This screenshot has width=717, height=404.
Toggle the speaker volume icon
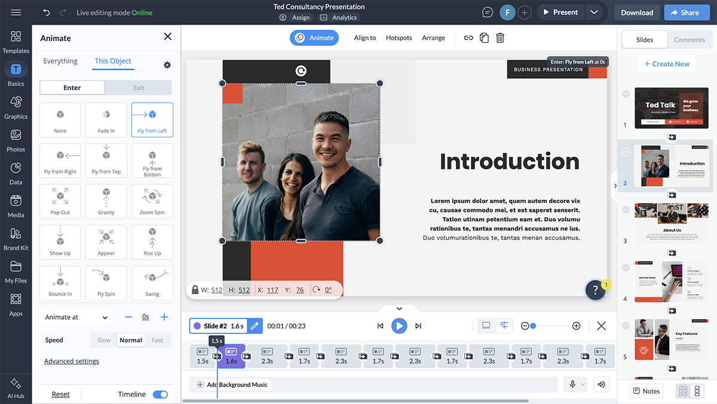click(x=602, y=385)
